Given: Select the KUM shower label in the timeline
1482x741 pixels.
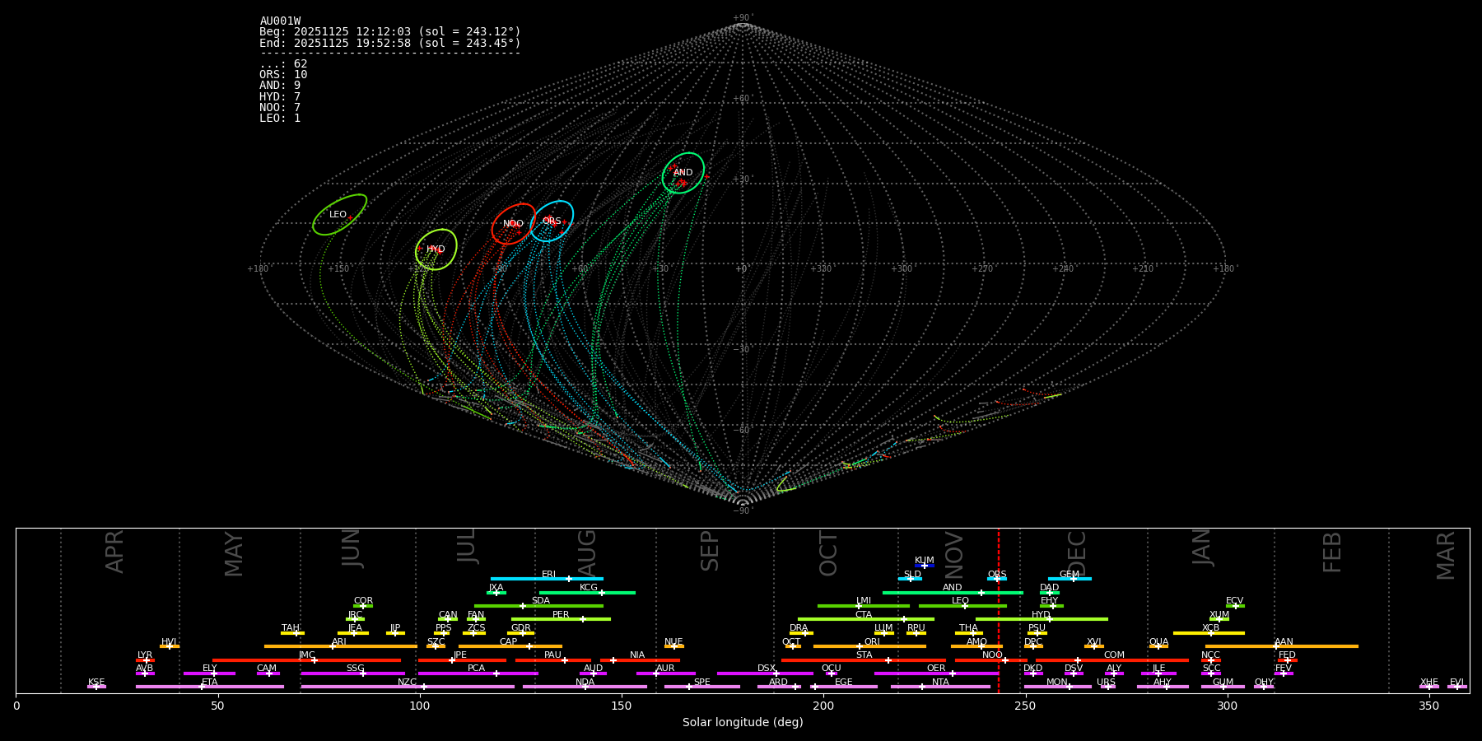Looking at the screenshot, I should tap(925, 560).
